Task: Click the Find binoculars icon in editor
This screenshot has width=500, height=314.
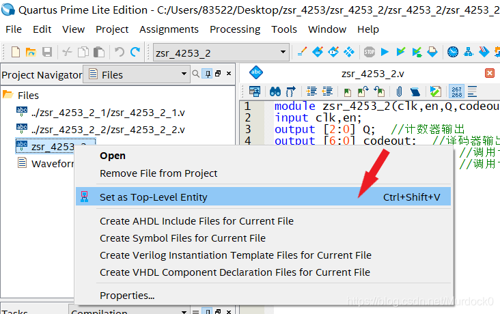Action: pyautogui.click(x=275, y=91)
